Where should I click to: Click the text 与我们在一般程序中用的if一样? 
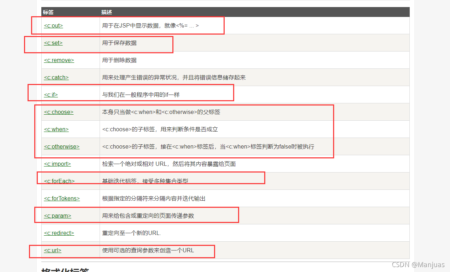[x=141, y=95]
